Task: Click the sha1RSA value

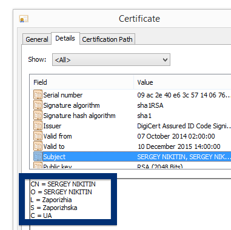Action: pos(150,105)
